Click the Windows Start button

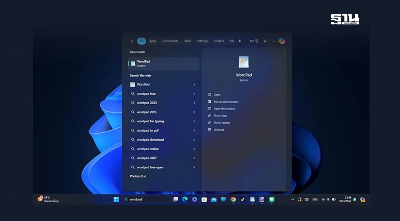point(116,199)
